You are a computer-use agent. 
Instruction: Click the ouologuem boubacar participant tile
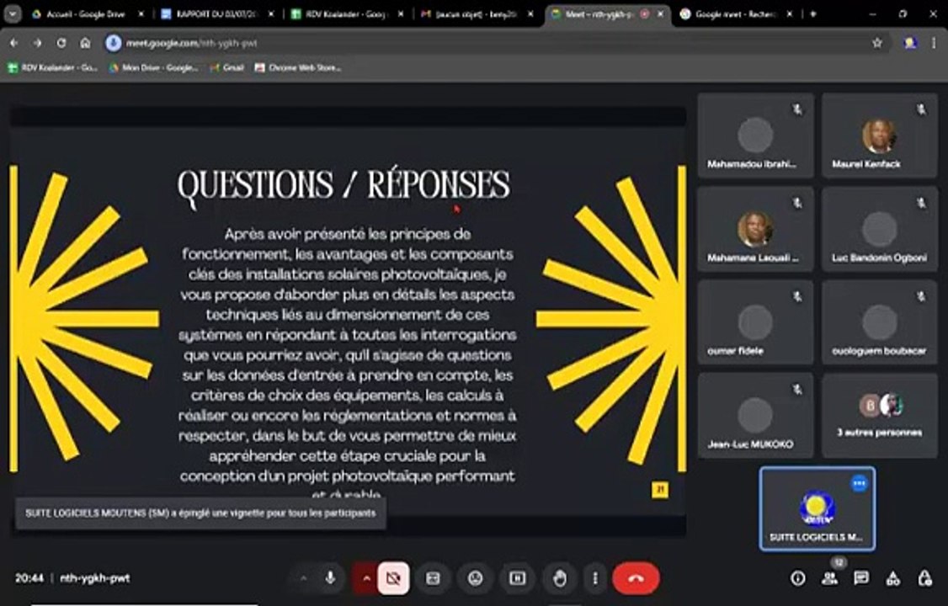point(880,322)
